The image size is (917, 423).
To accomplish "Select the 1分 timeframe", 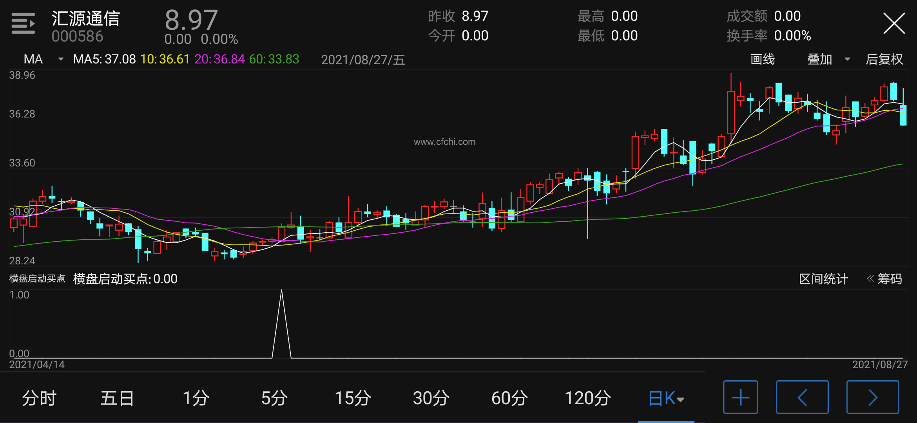I will coord(196,398).
